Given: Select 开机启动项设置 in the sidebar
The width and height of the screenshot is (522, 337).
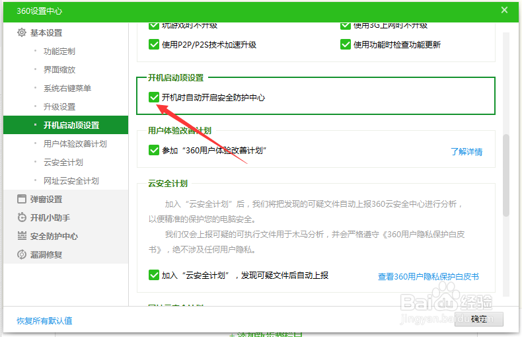Looking at the screenshot, I should coord(65,125).
